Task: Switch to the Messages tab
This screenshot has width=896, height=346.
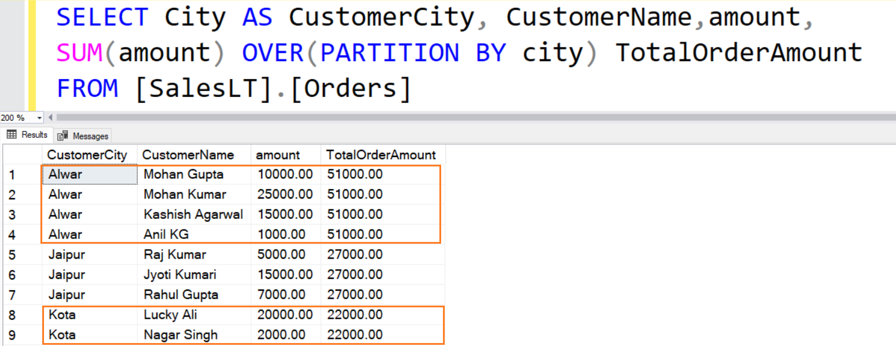Action: coord(83,136)
